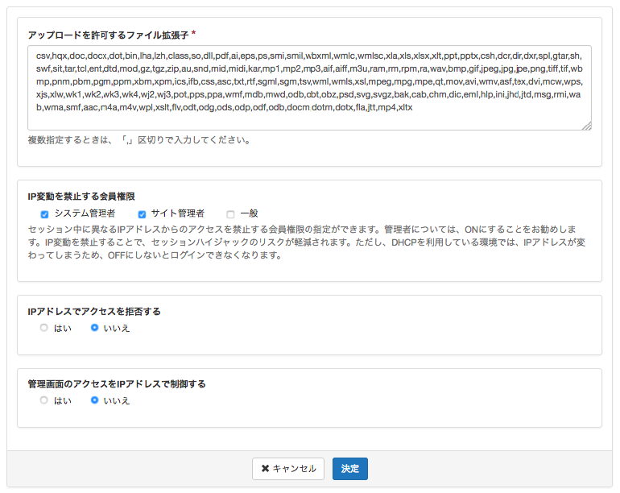Select はい under IPアドレスでアクセスを拒否する

pos(44,328)
